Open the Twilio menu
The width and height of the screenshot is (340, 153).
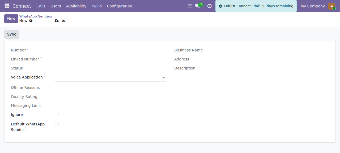97,6
